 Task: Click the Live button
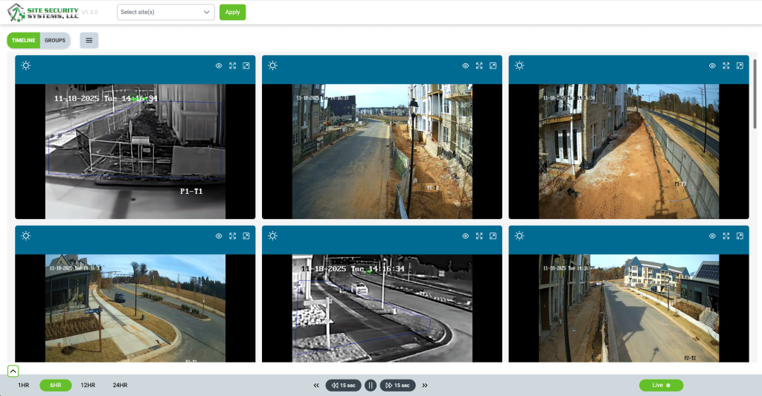pos(661,385)
